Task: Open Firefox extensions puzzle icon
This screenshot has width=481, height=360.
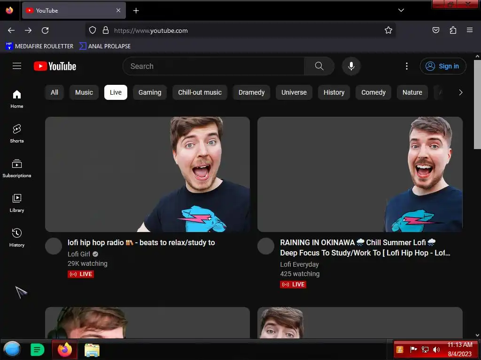Action: (x=453, y=30)
